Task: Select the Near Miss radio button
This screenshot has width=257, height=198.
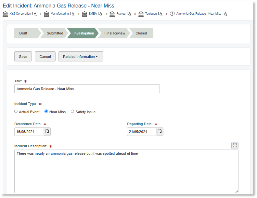Action: coord(46,112)
